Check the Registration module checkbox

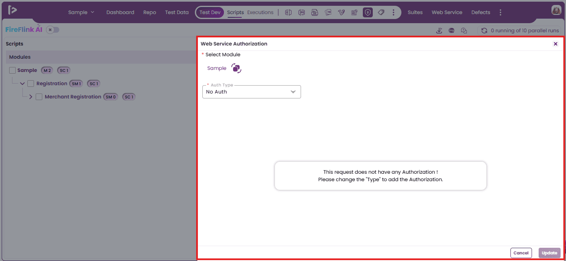pyautogui.click(x=31, y=84)
